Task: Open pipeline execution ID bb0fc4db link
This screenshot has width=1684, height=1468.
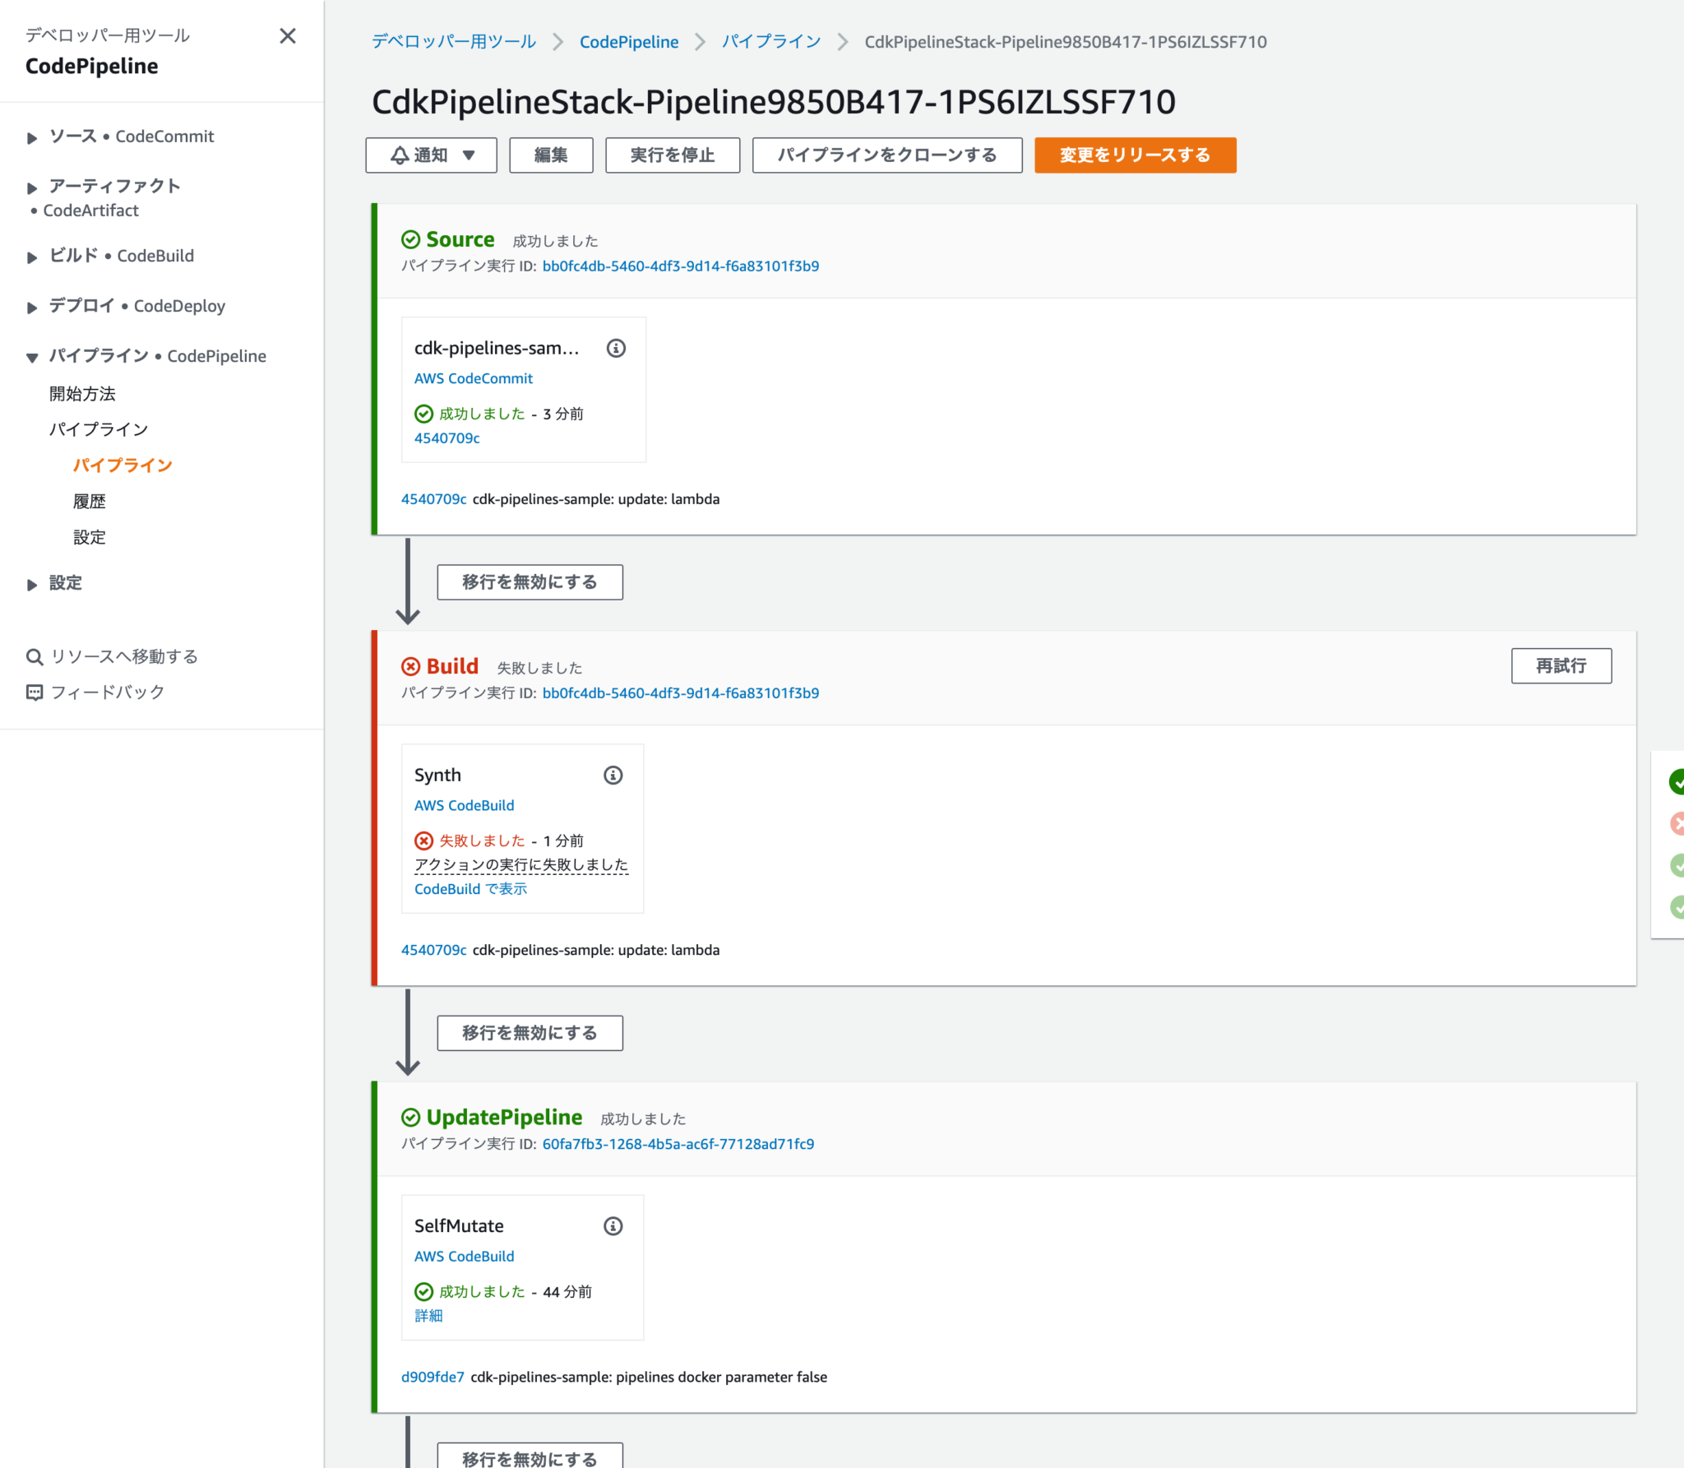Action: coord(680,266)
